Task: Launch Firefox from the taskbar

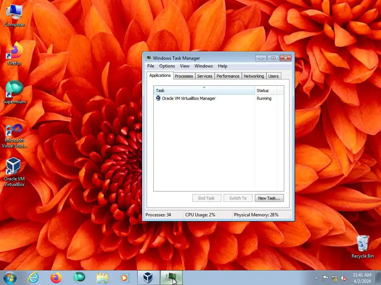Action: [x=56, y=278]
